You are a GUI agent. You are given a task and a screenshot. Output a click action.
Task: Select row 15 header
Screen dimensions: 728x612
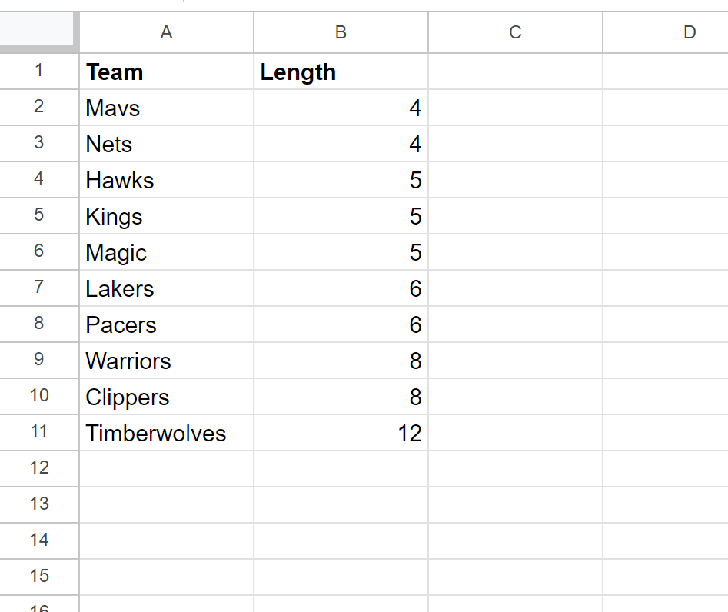point(39,577)
